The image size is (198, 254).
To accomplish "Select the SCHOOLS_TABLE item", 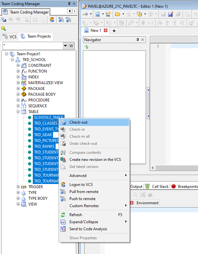I will 49,118.
